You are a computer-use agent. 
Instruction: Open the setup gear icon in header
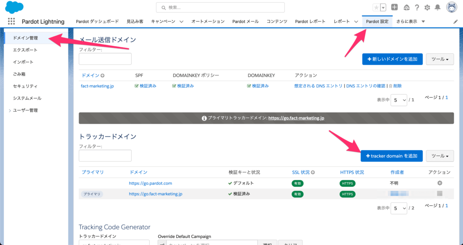[x=427, y=7]
